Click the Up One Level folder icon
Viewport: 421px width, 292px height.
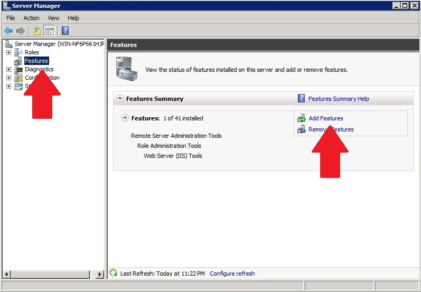[36, 31]
